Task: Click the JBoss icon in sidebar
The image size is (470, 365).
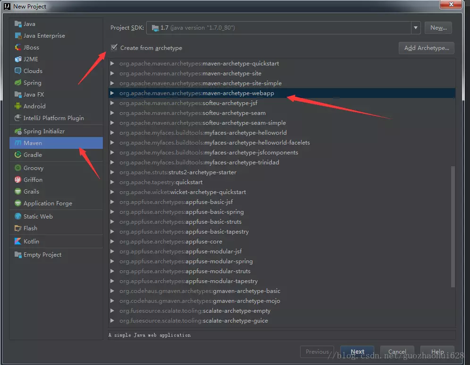Action: pyautogui.click(x=18, y=47)
